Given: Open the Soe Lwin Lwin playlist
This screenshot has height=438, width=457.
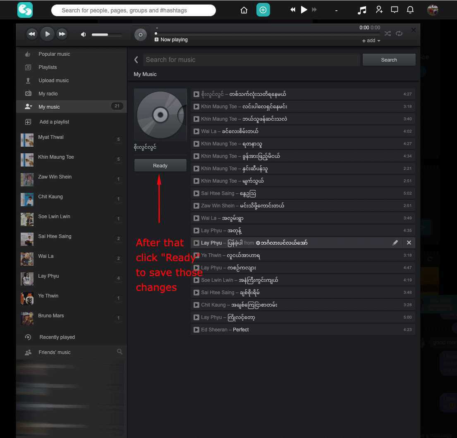Looking at the screenshot, I should [x=72, y=219].
